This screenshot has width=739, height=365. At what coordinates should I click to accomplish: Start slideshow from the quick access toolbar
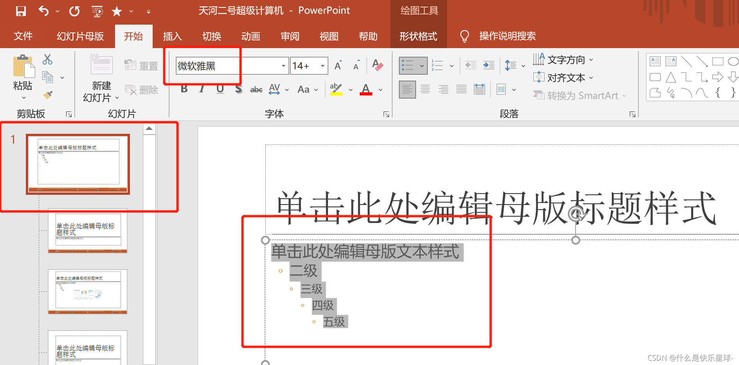coord(97,11)
